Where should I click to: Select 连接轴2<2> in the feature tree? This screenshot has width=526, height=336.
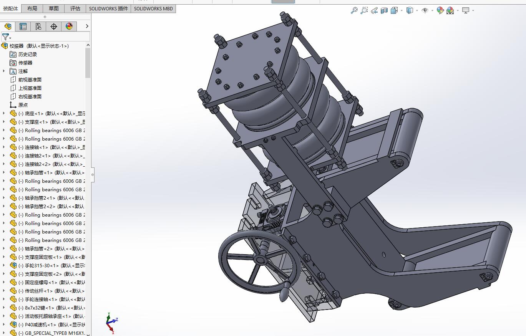[x=51, y=164]
